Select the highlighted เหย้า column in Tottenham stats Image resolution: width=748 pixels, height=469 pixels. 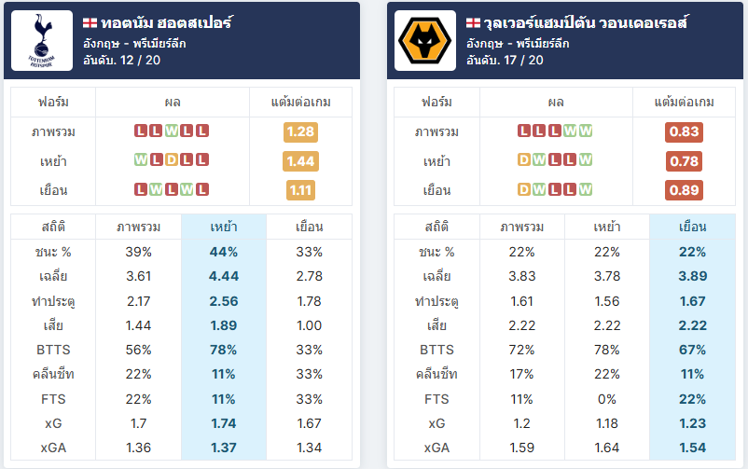224,337
